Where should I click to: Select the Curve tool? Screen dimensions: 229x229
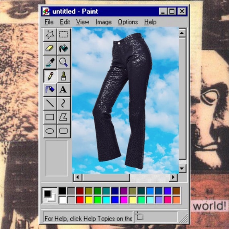(63, 103)
